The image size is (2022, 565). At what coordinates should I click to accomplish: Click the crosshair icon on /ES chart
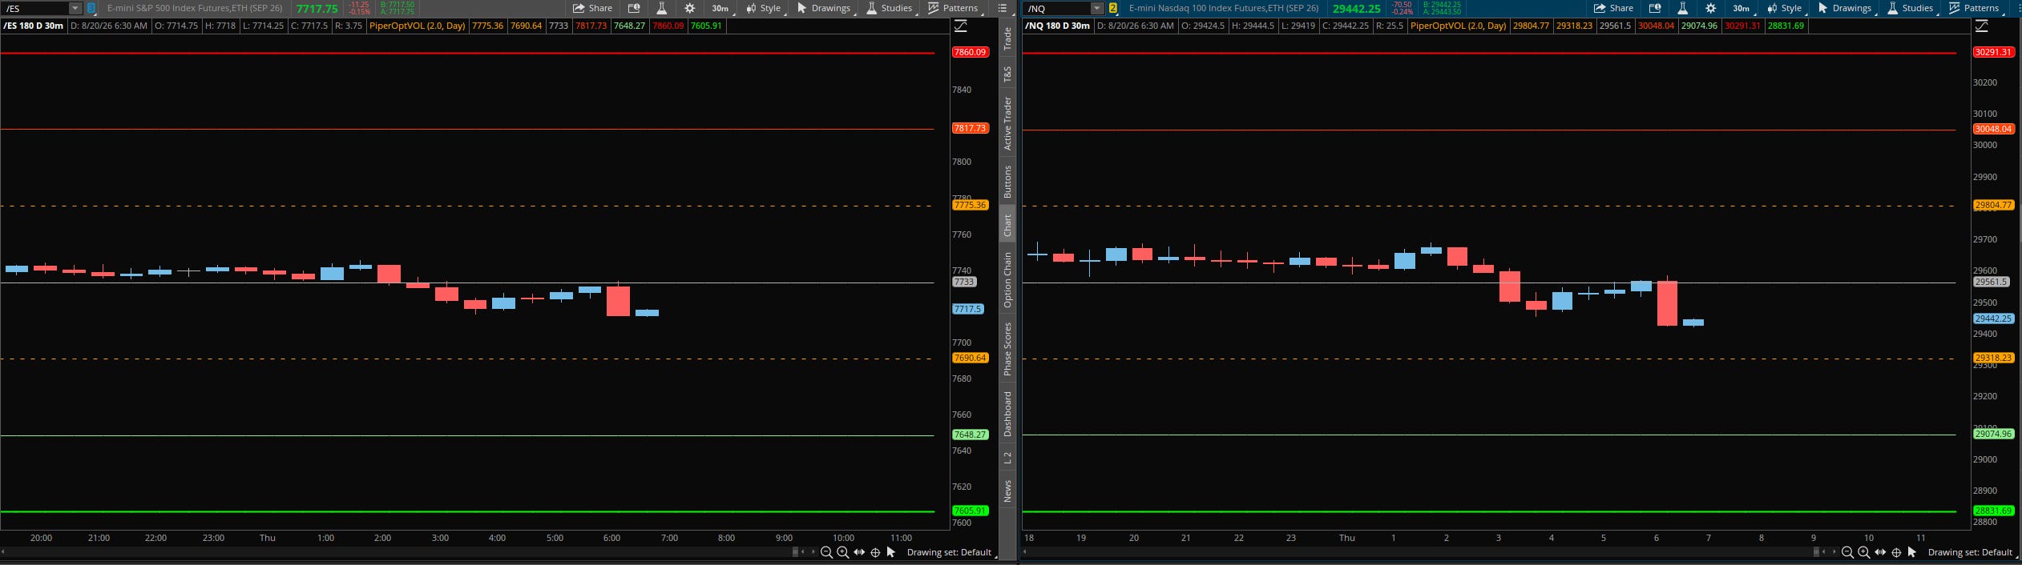click(x=875, y=552)
